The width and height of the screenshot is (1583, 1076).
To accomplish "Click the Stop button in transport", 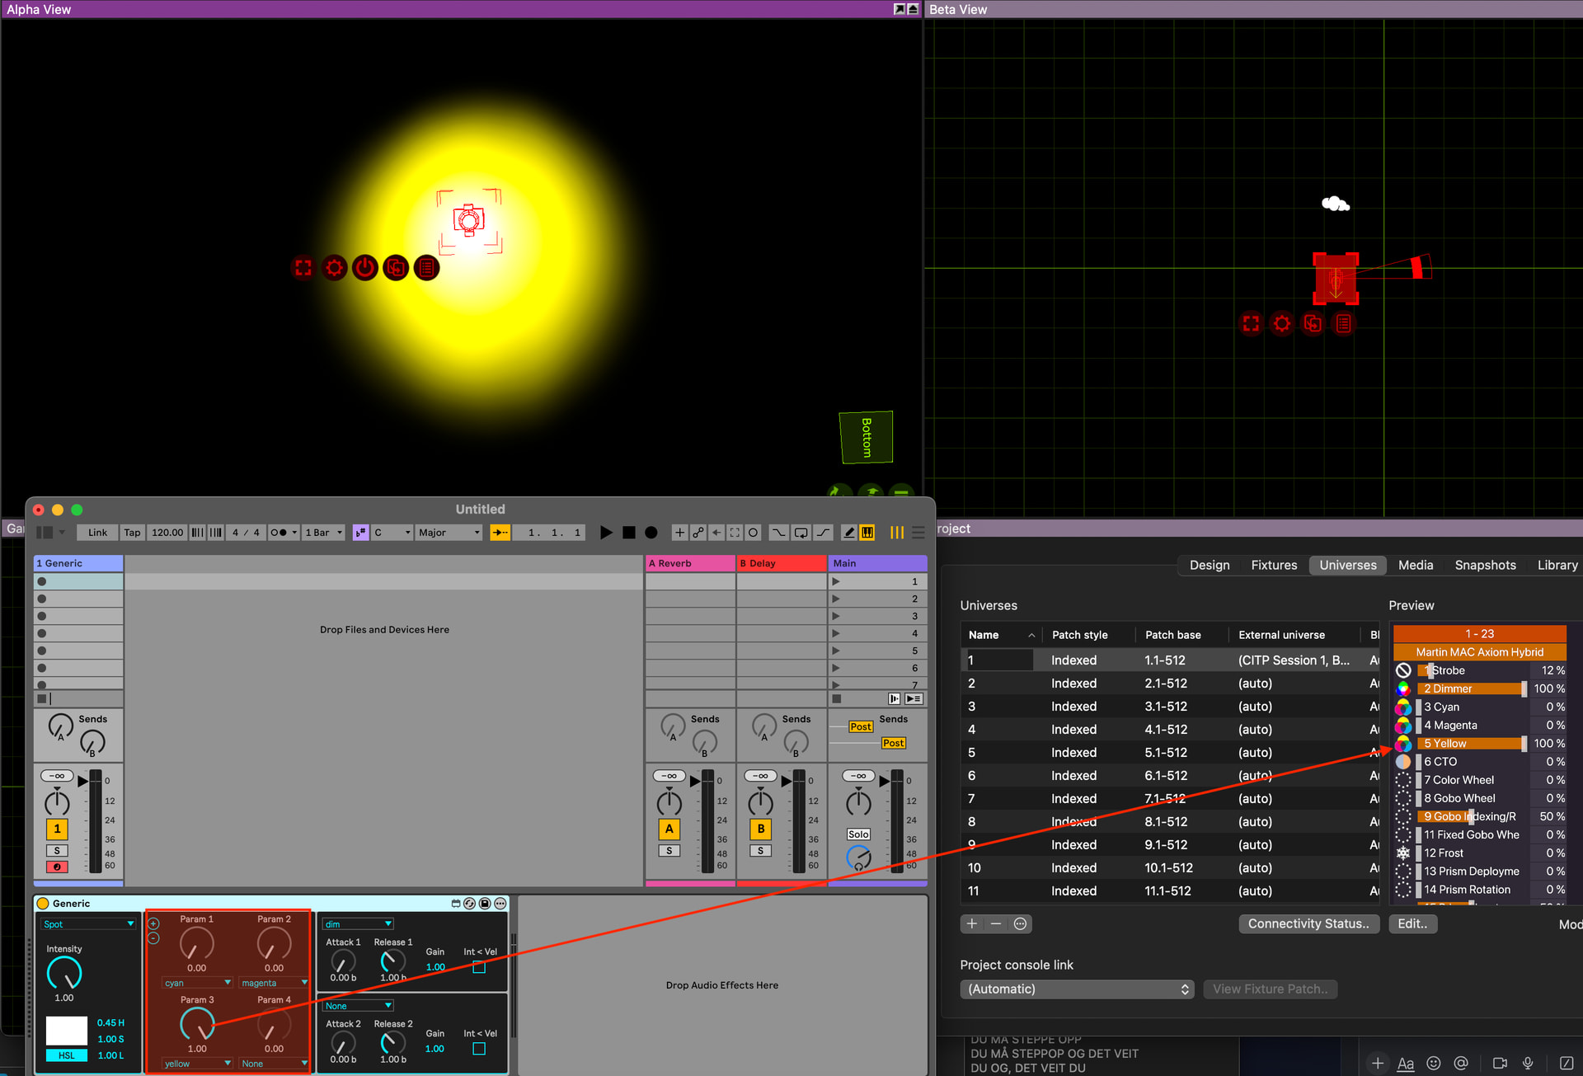I will coord(629,533).
